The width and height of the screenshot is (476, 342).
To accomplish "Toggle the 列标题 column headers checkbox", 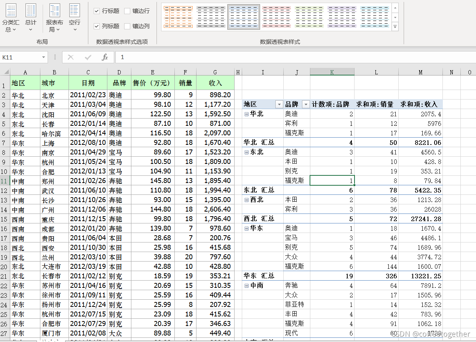I will click(97, 26).
